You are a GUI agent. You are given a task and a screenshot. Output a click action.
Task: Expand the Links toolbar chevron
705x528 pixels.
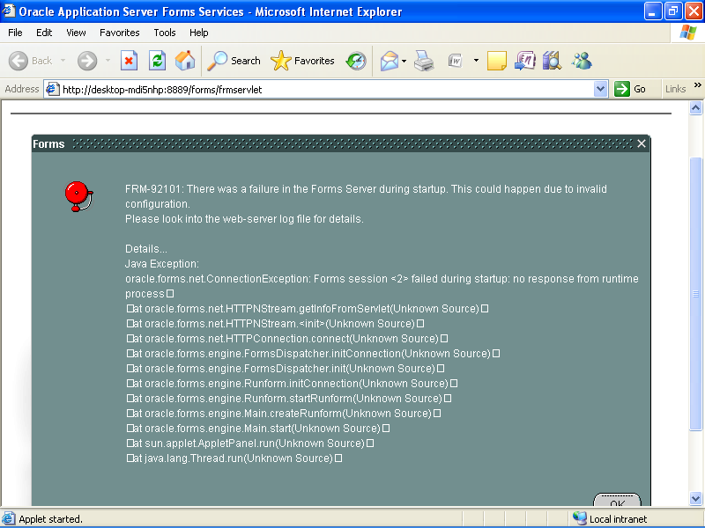pos(697,88)
